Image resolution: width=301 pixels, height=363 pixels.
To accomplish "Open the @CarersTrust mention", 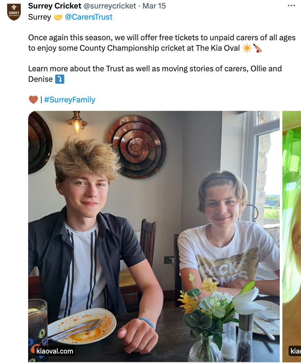I will click(89, 17).
